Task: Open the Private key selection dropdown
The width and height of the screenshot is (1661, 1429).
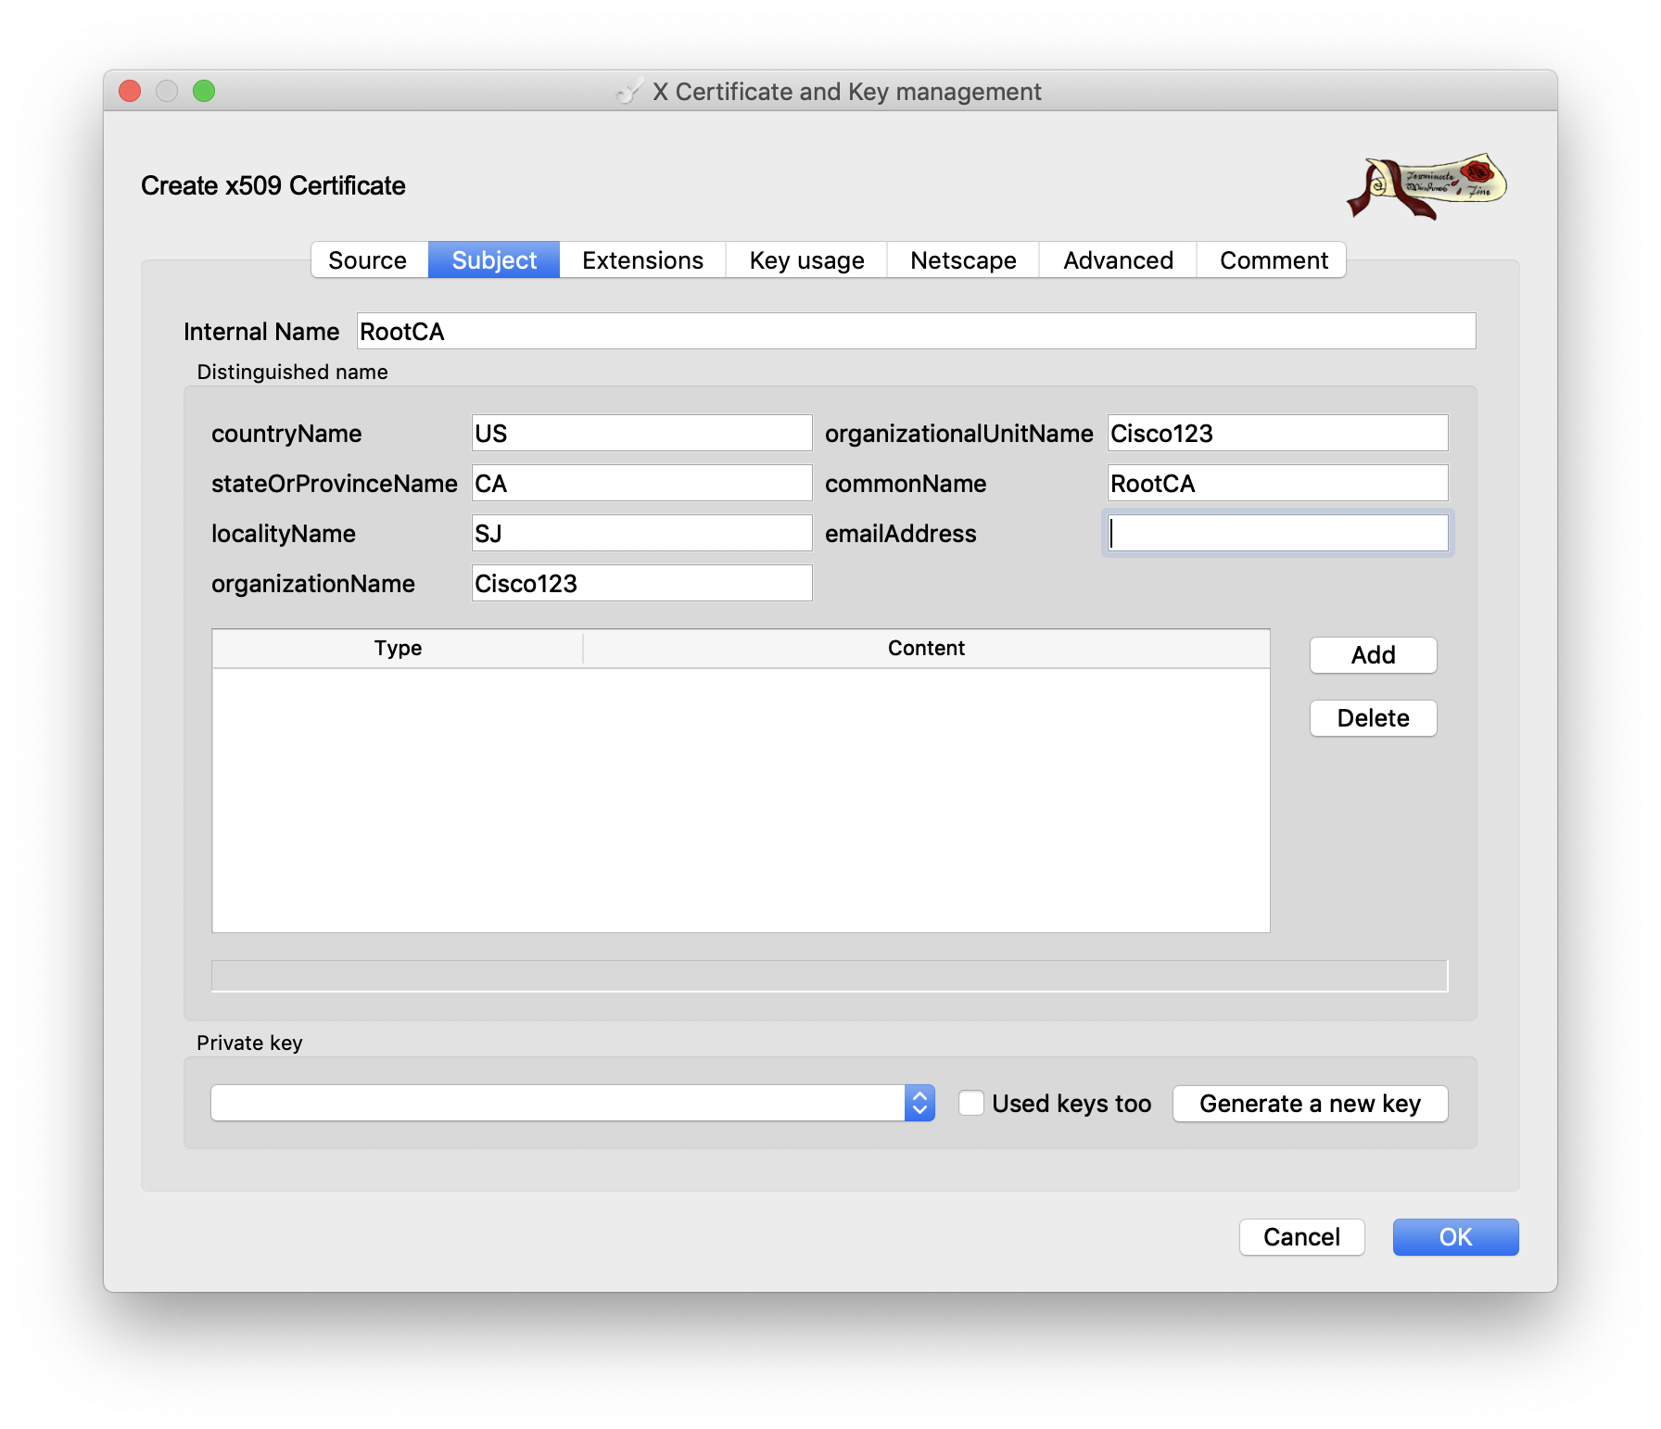Action: tap(919, 1103)
